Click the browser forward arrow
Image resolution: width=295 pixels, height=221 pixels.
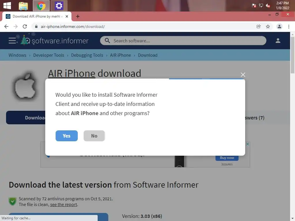point(16,26)
